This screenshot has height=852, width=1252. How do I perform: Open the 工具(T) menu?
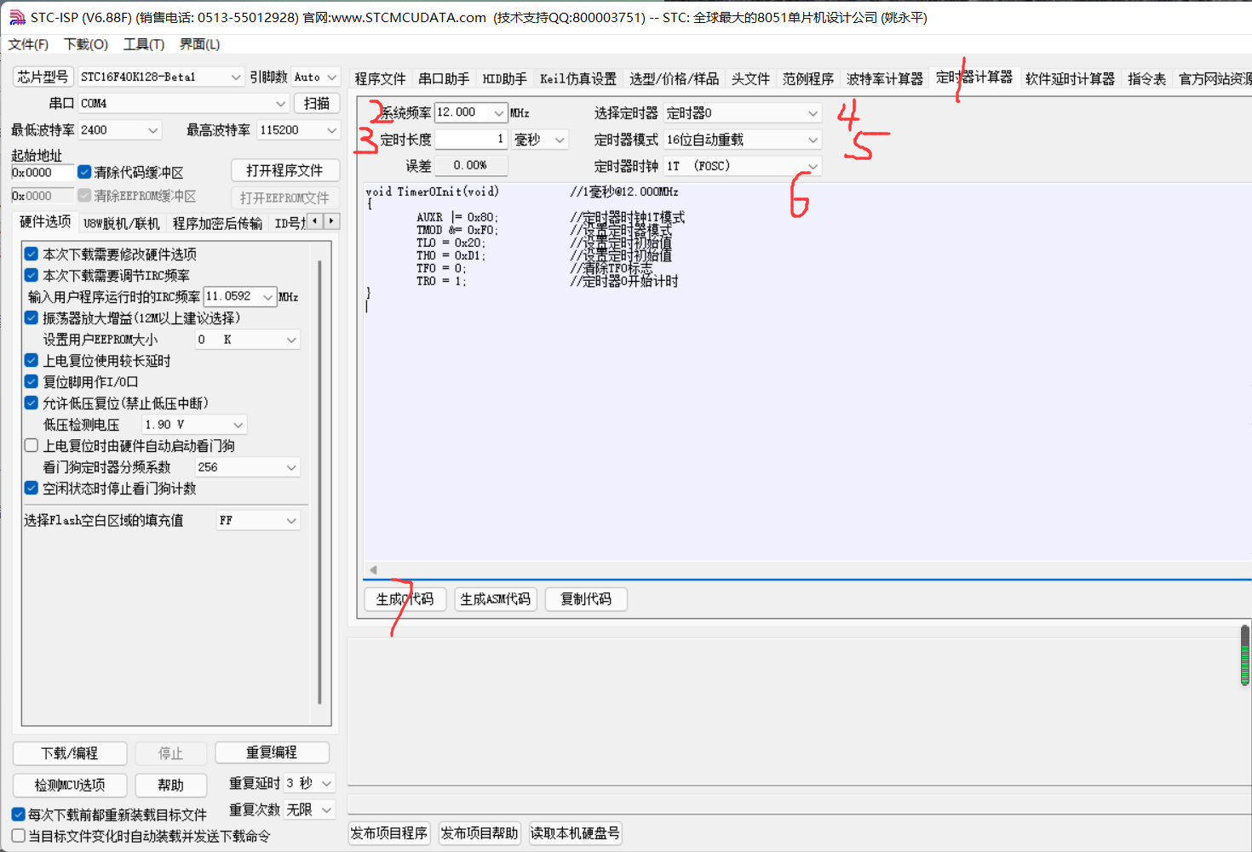tap(144, 44)
